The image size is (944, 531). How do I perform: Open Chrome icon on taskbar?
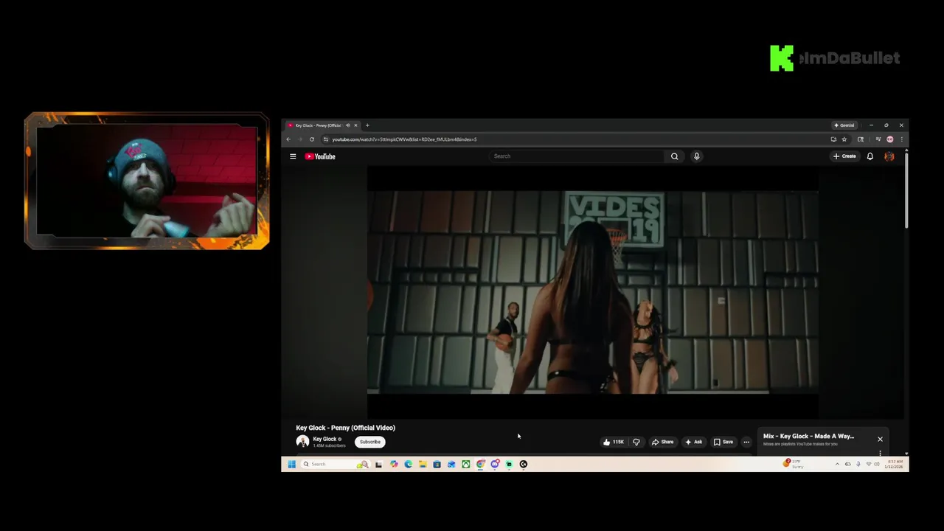pyautogui.click(x=480, y=464)
